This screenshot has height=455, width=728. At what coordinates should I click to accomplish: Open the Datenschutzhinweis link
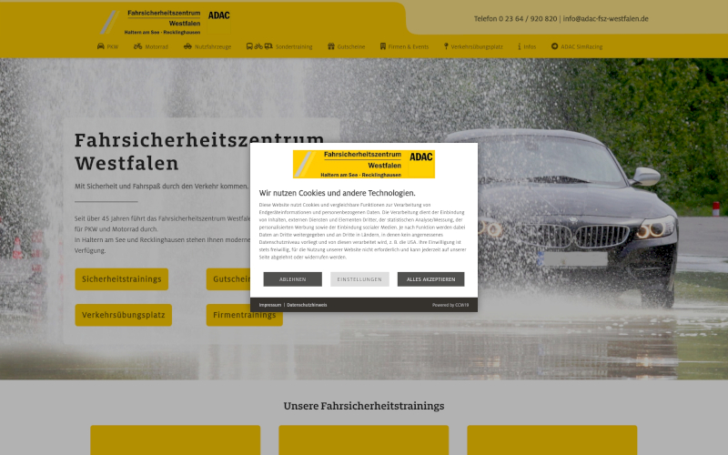pos(307,305)
